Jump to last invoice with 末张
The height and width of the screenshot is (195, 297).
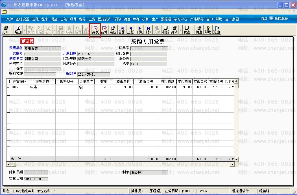tap(148, 30)
